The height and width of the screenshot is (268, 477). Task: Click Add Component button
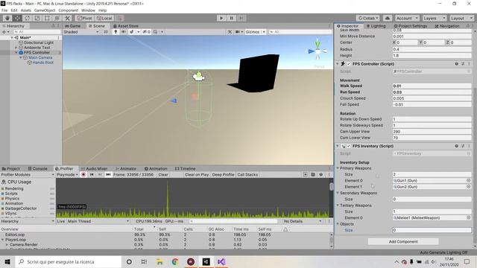click(x=403, y=241)
